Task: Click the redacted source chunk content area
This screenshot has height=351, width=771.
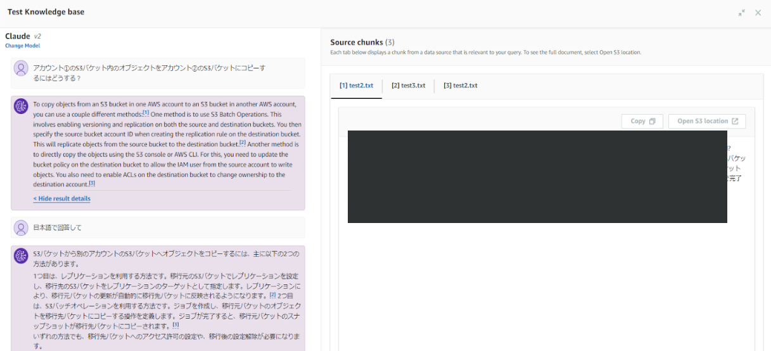Action: coord(537,177)
